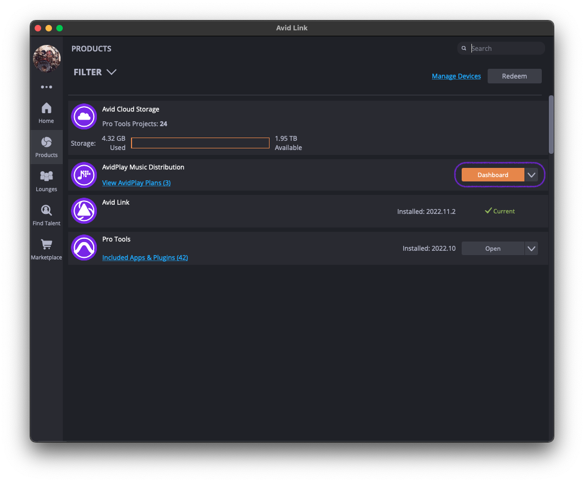Click the Pro Tools product icon

[x=84, y=247]
